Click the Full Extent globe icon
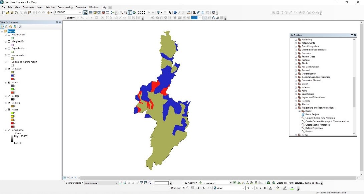The image size is (364, 194). 134,13
